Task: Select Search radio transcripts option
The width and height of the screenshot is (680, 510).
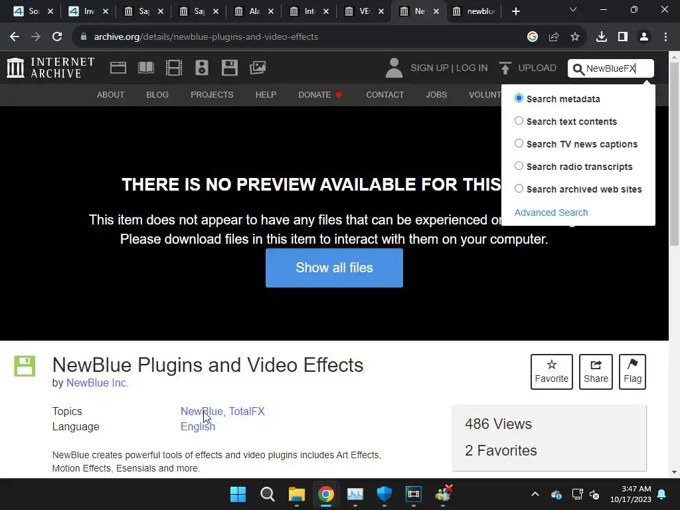Action: [519, 166]
